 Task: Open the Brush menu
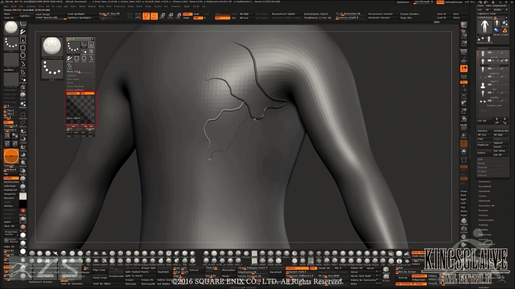[14, 6]
